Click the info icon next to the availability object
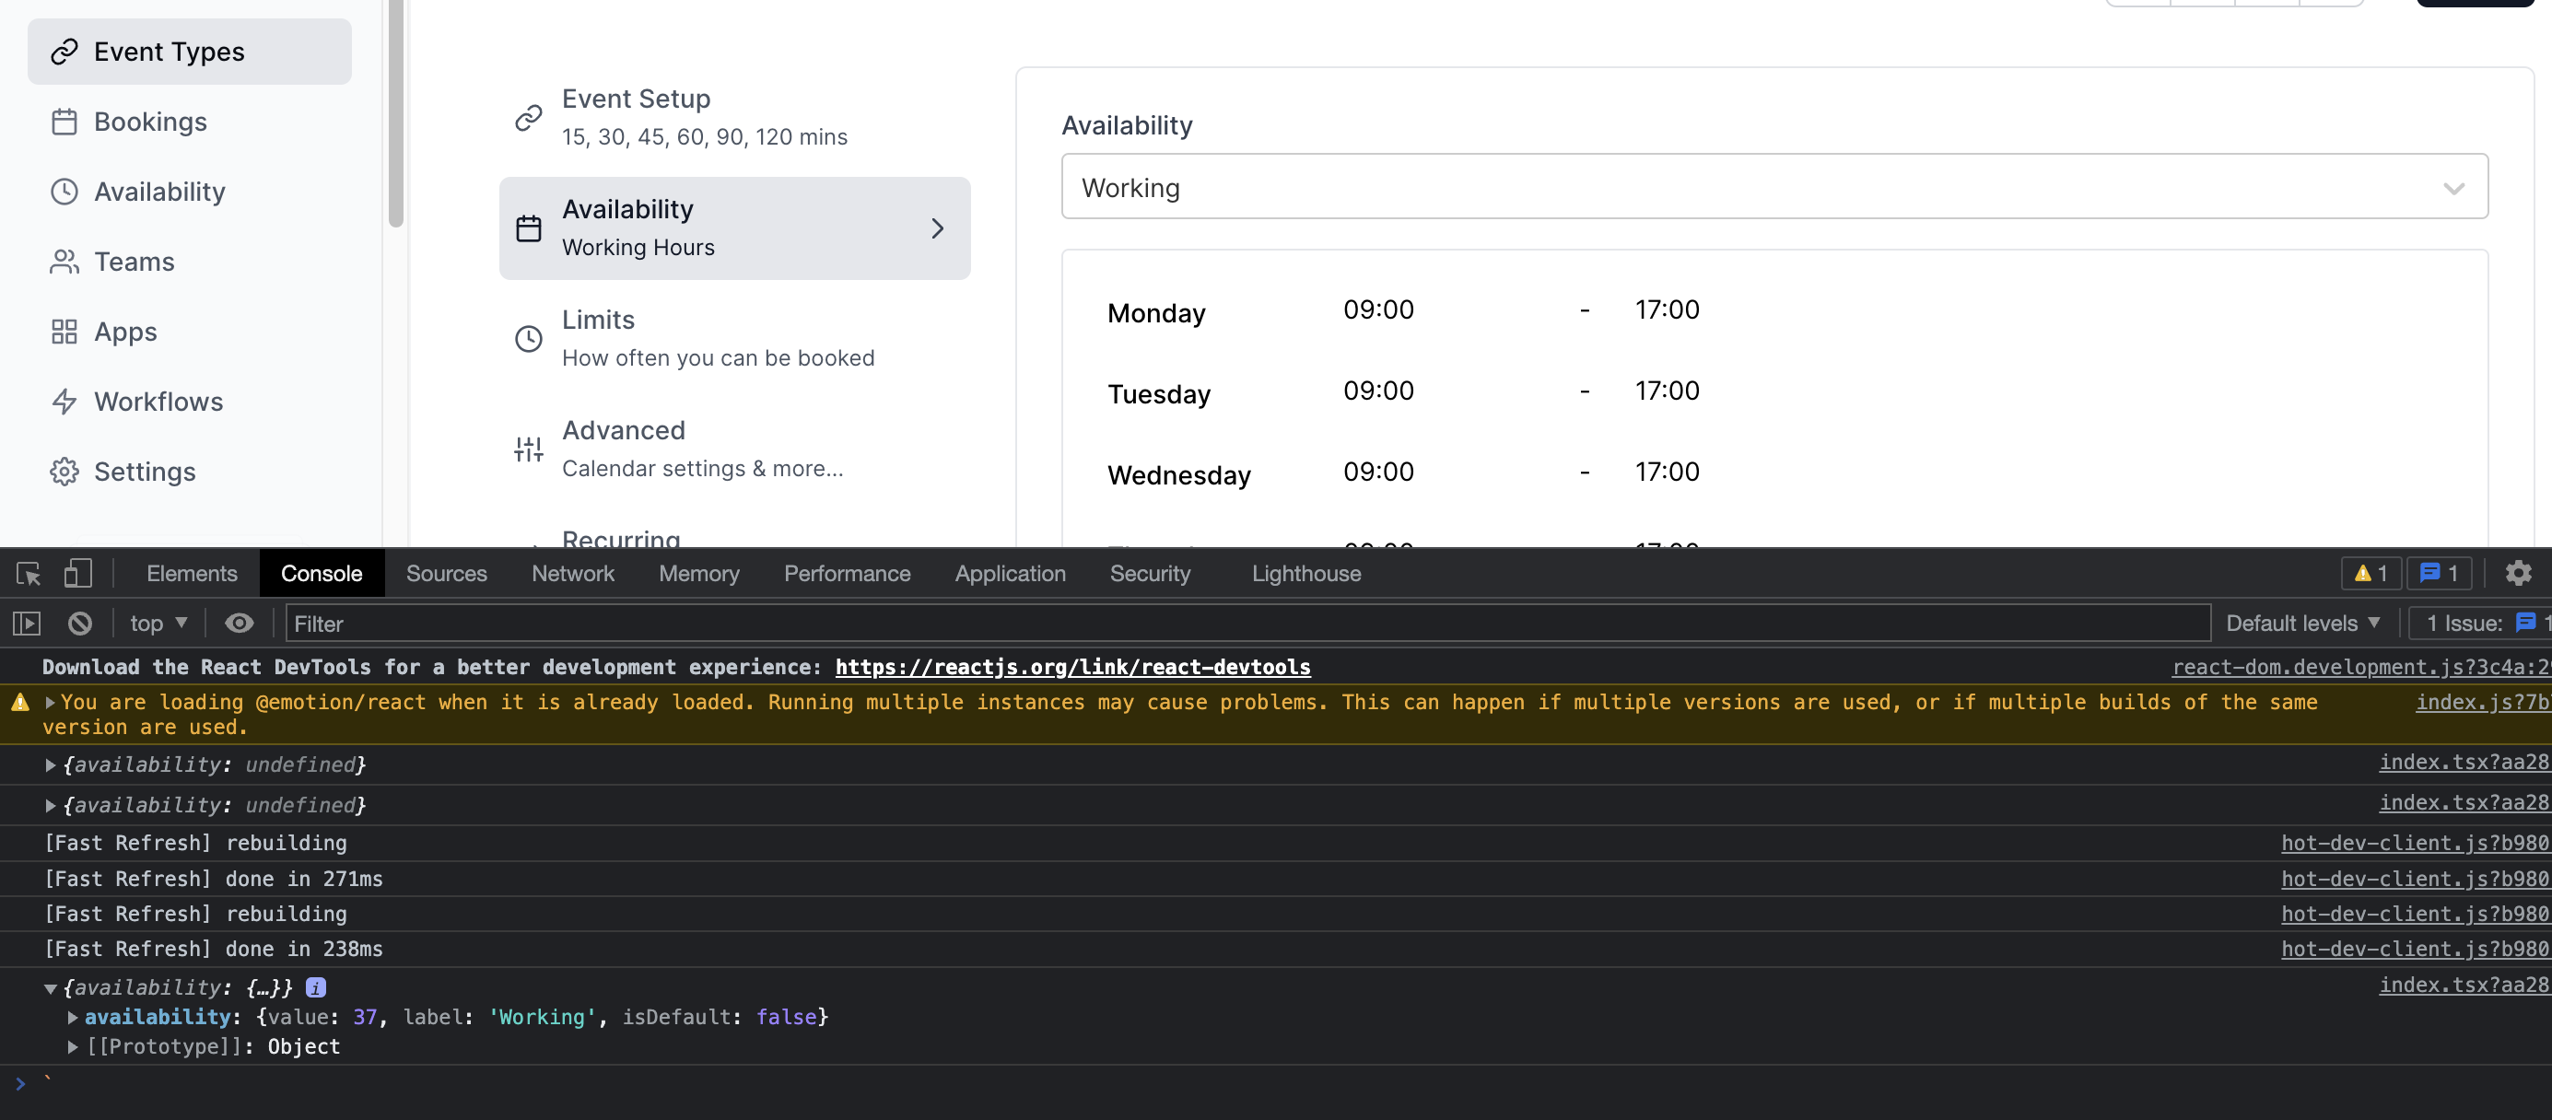Viewport: 2552px width, 1120px height. pyautogui.click(x=314, y=986)
